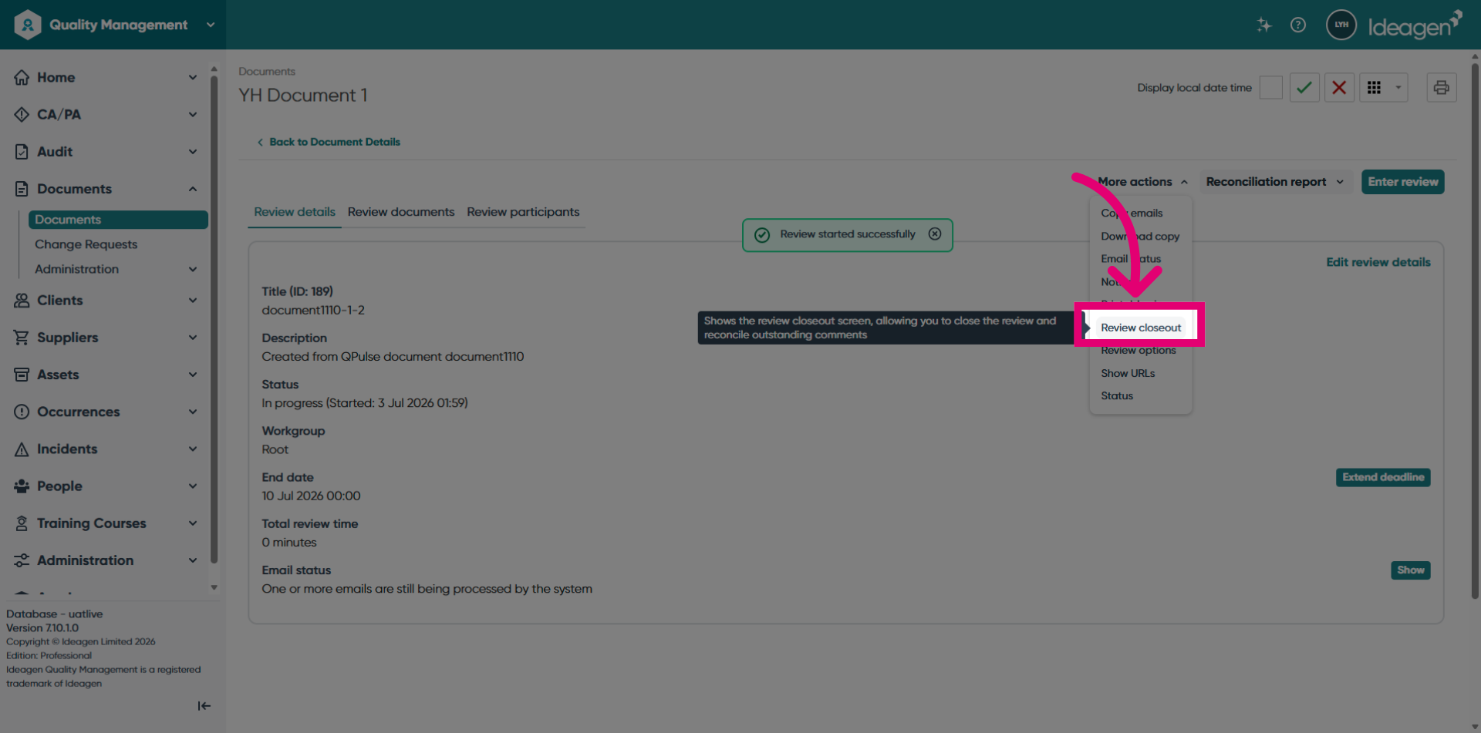The image size is (1481, 733).
Task: Choose Show URLs from menu
Action: point(1128,373)
